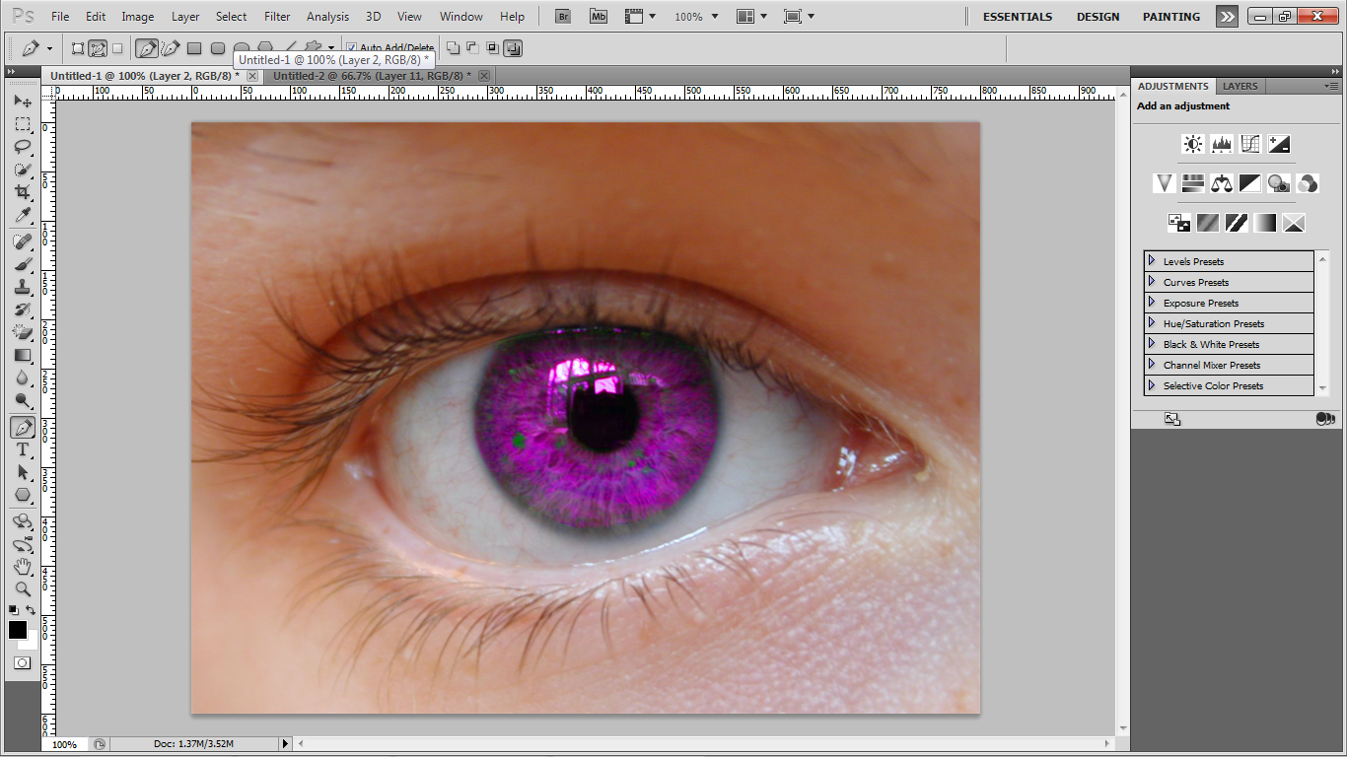
Task: Open the Analysis menu
Action: point(327,17)
